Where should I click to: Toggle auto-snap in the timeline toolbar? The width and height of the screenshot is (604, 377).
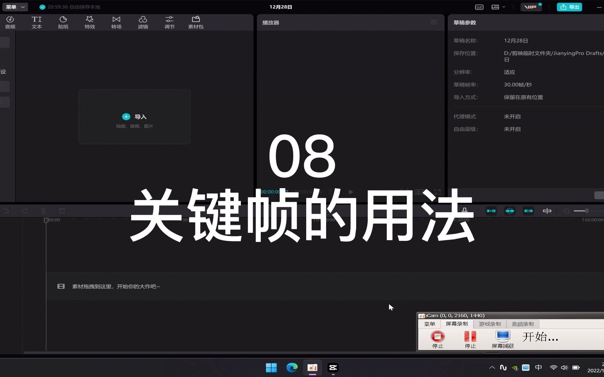tap(510, 211)
